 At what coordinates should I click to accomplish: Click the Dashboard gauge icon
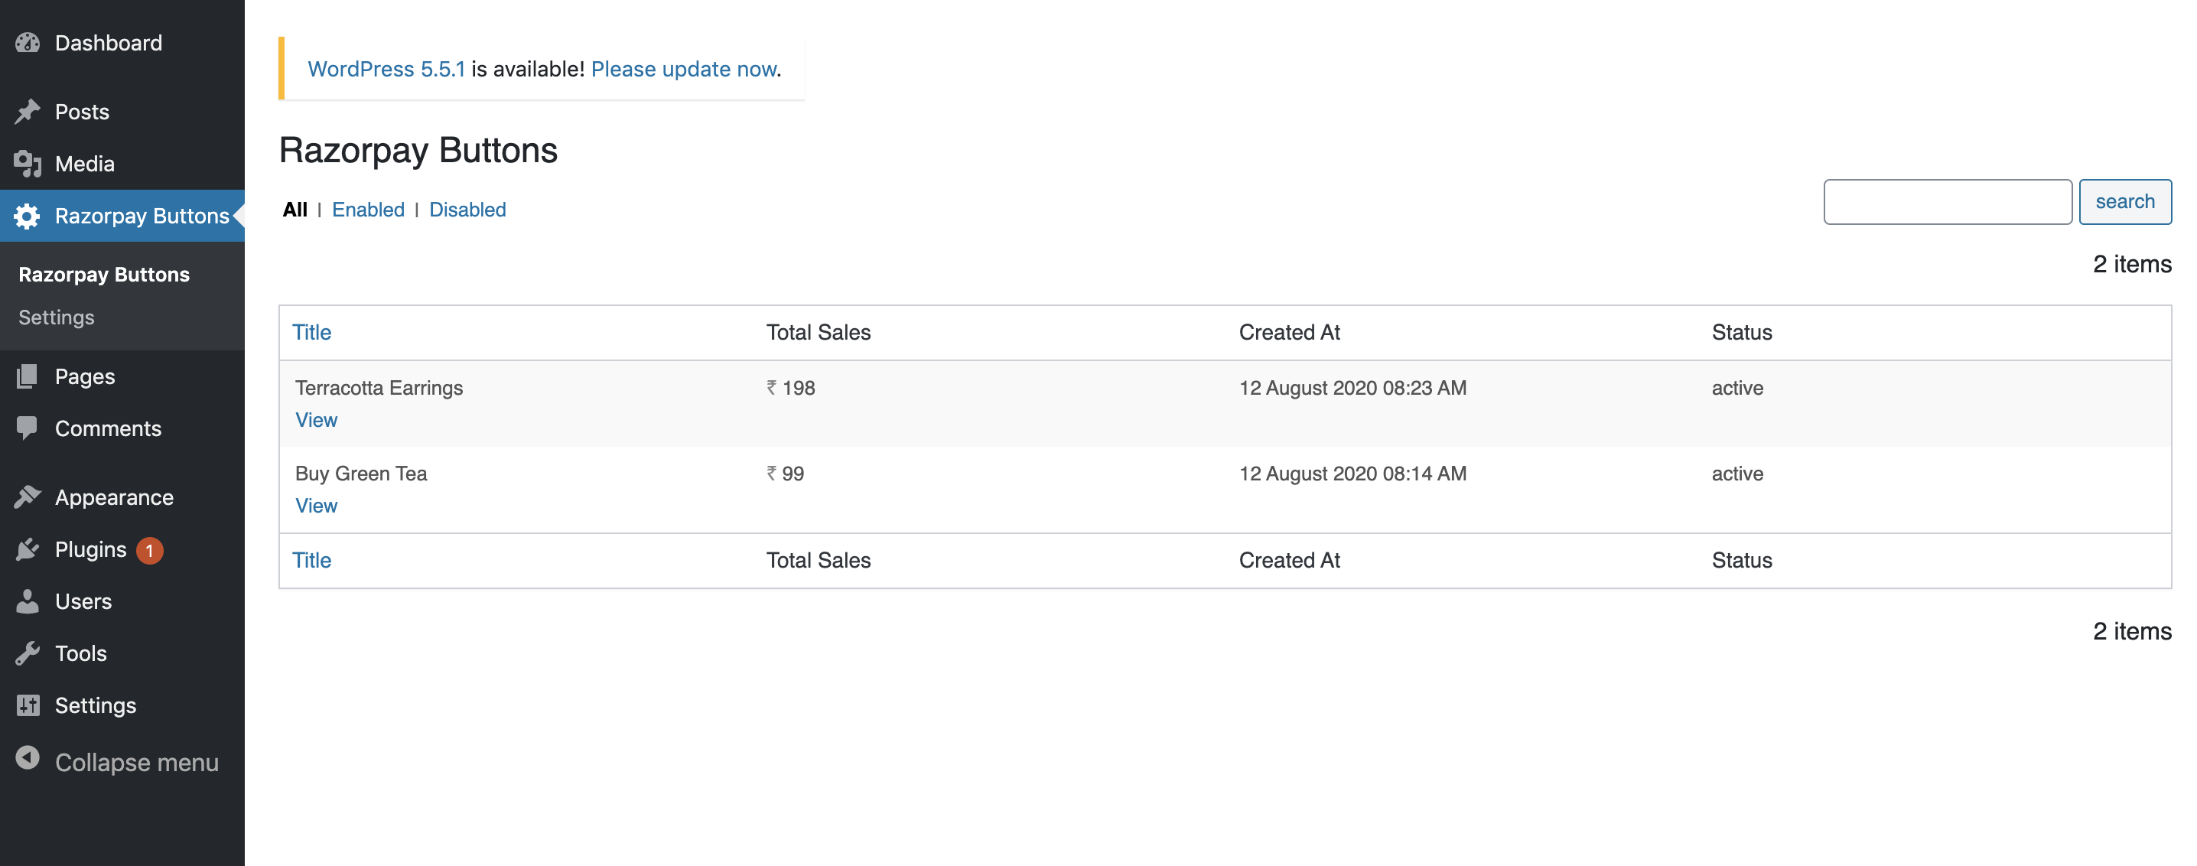coord(28,43)
